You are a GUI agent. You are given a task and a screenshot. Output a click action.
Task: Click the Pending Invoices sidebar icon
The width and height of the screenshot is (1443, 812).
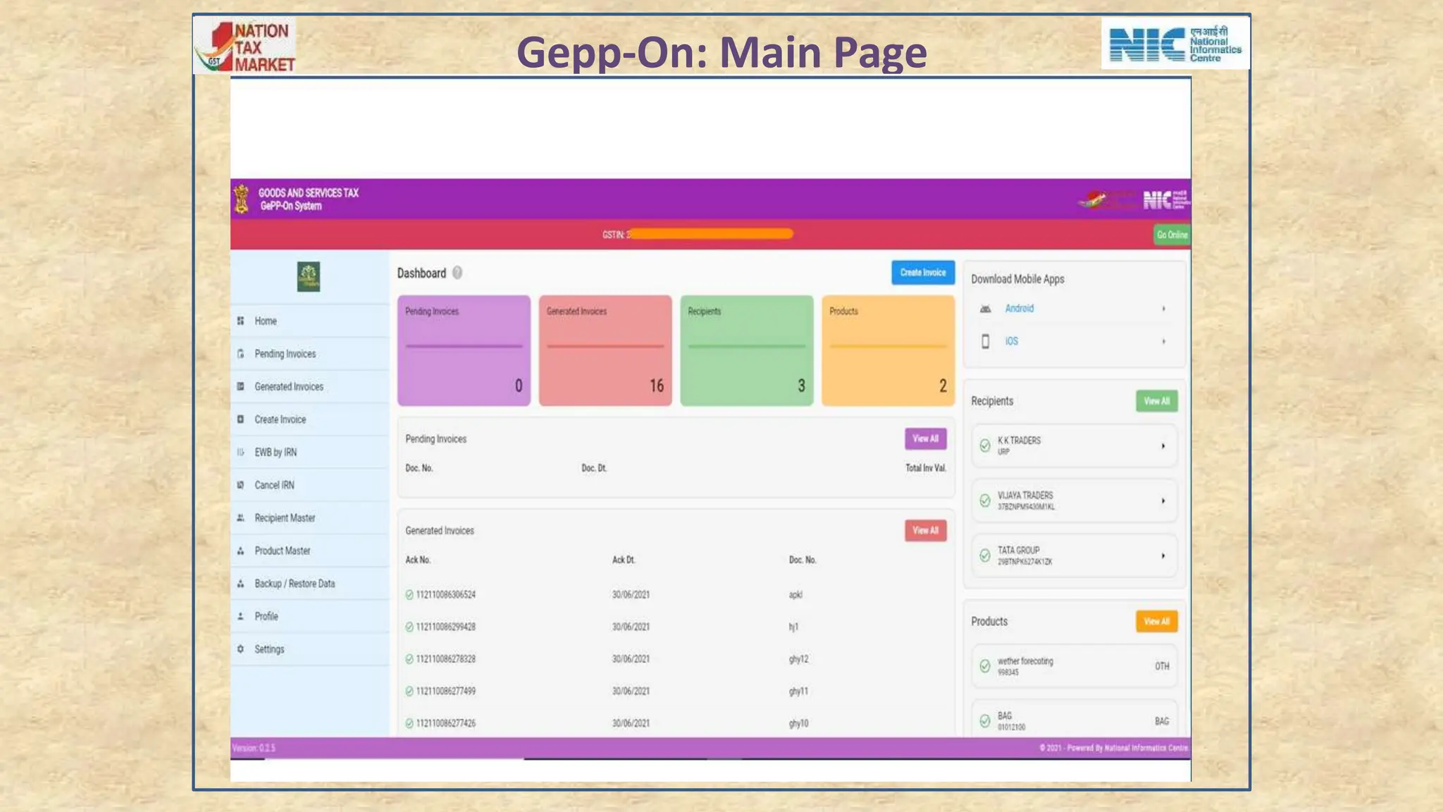tap(240, 354)
